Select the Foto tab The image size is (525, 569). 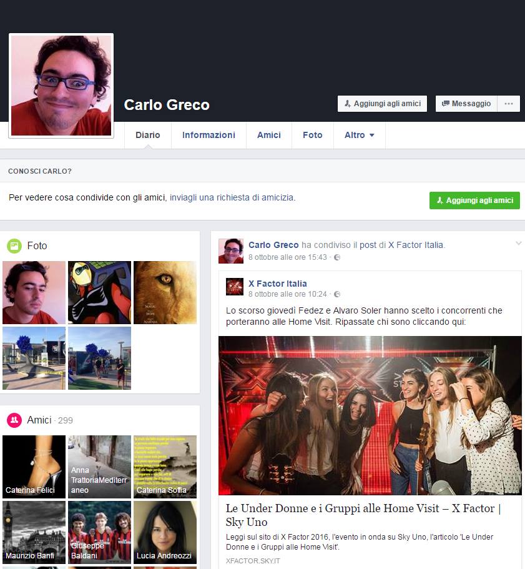(312, 135)
